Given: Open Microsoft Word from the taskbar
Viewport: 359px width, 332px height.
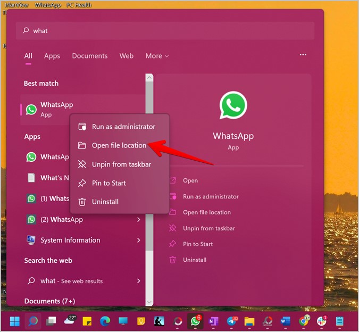Looking at the screenshot, I should [286, 321].
